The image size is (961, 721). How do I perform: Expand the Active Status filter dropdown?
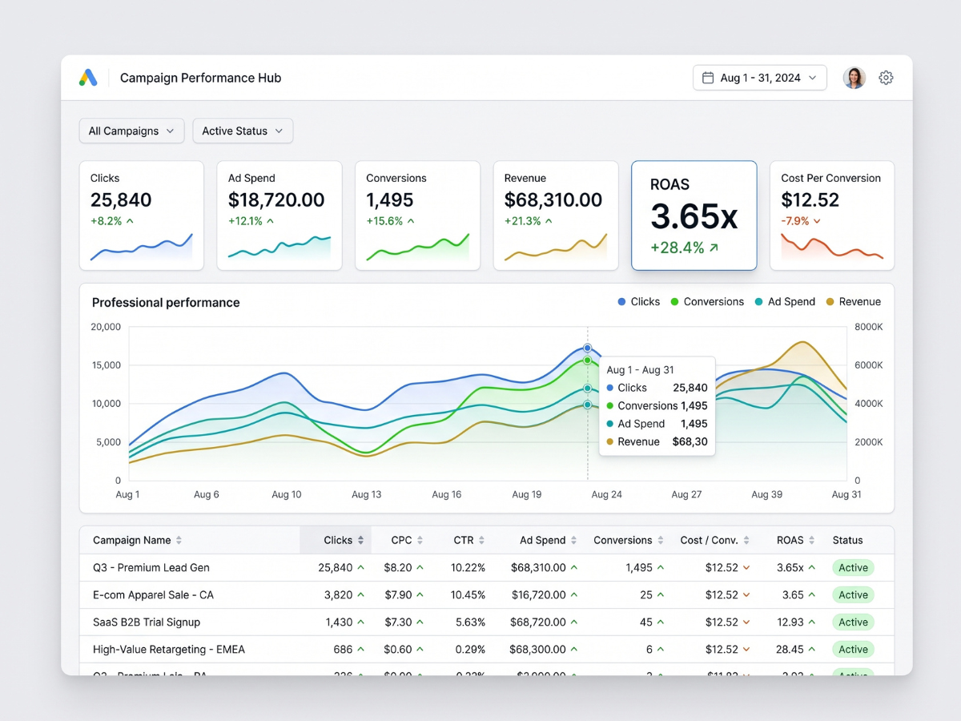[x=243, y=131]
